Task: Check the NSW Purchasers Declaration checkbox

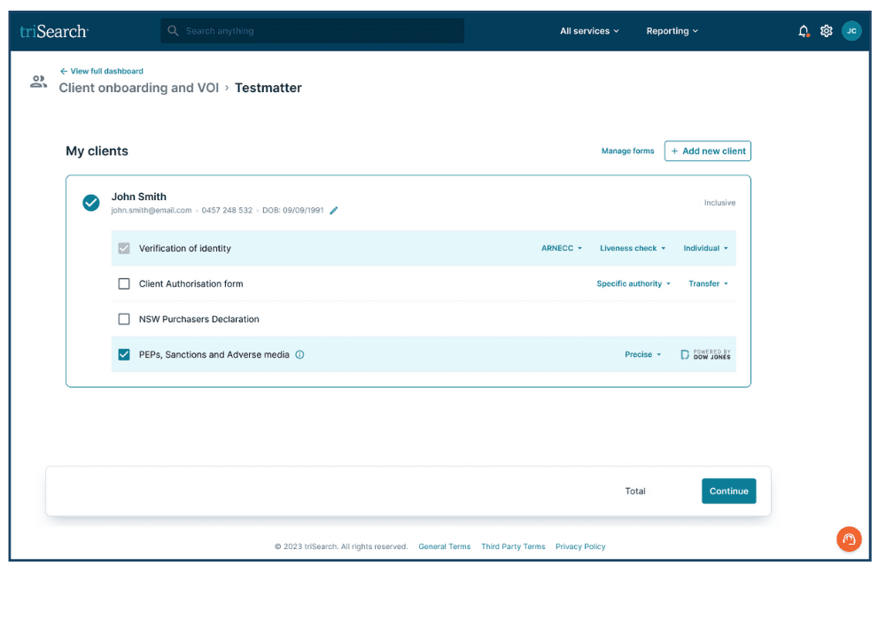Action: click(x=124, y=319)
